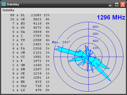Viewport: 127px width, 95px height.
Task: Maximize the Statistiky window
Action: click(117, 4)
